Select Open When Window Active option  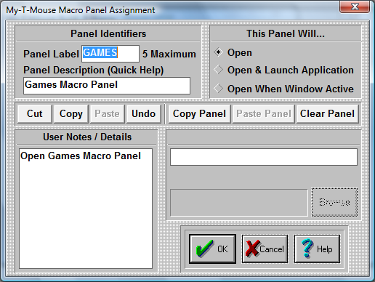(x=283, y=89)
